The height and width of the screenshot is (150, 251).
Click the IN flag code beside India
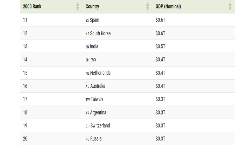87,47
